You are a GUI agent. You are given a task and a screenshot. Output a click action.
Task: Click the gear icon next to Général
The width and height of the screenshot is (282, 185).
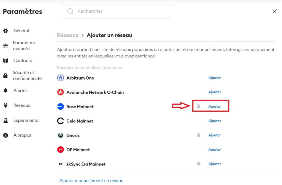(6, 31)
